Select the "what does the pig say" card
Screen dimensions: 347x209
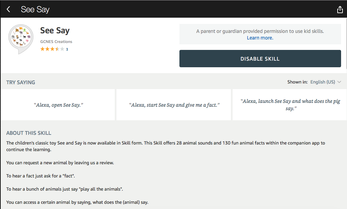tap(290, 105)
